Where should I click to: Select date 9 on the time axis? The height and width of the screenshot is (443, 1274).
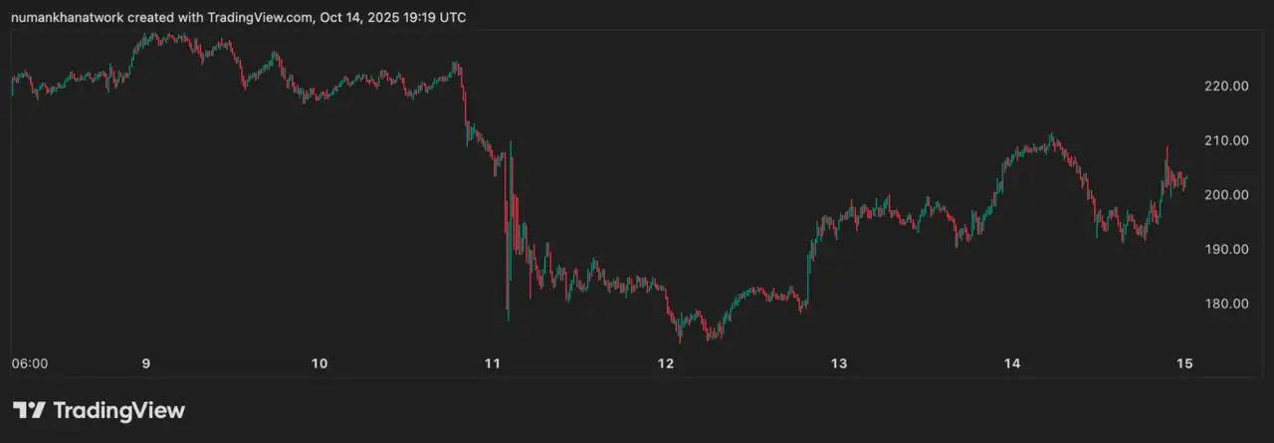tap(146, 363)
